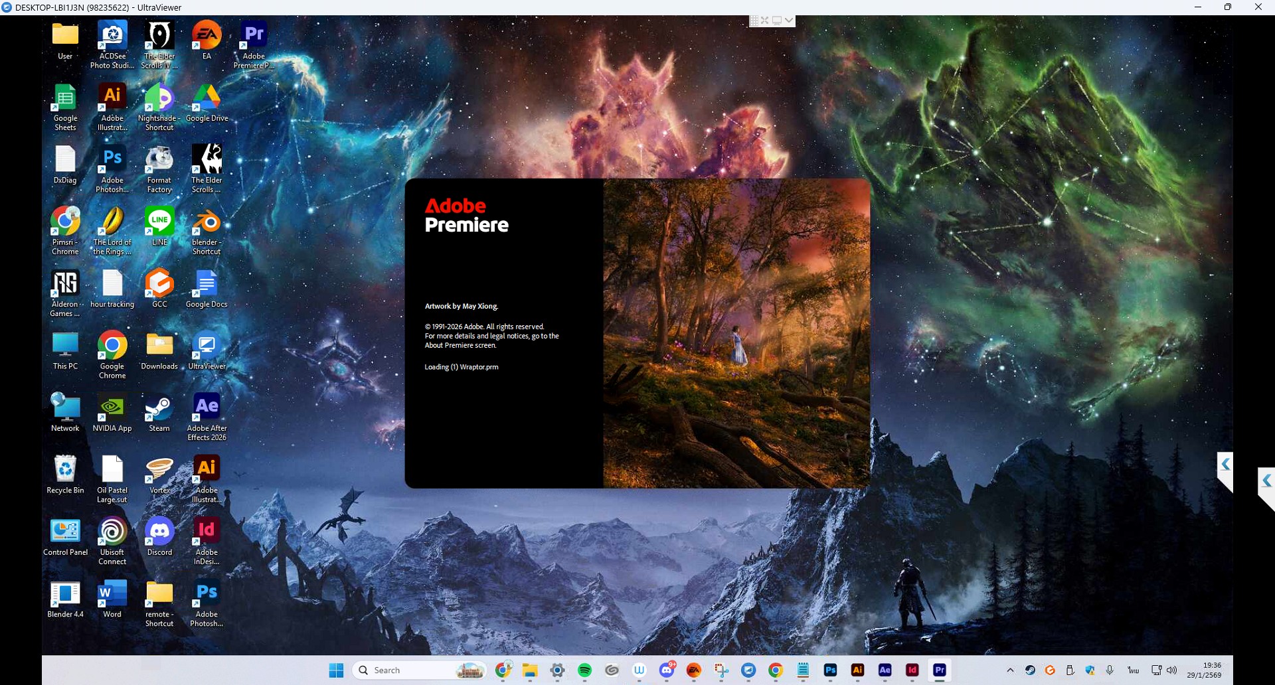Open the Discord shortcut on the desktop
Screen dimensions: 1275x685
click(x=159, y=537)
